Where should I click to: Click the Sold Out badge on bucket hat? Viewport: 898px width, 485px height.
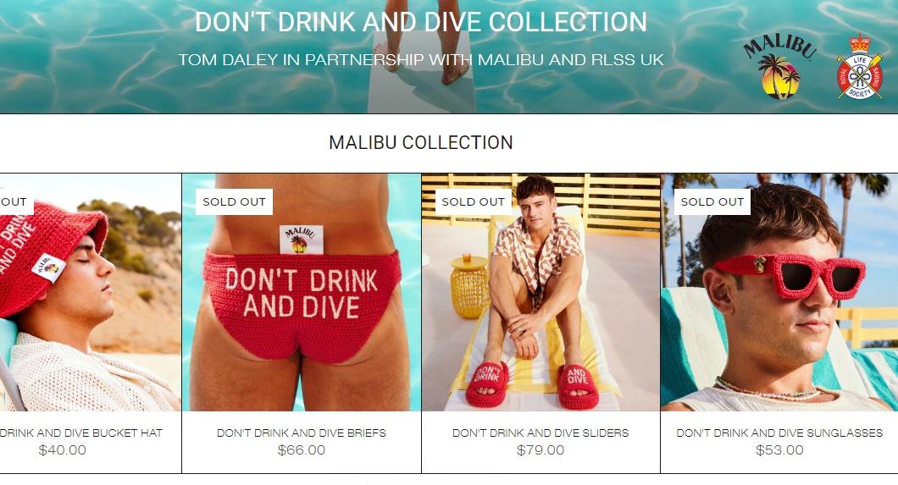pyautogui.click(x=17, y=202)
